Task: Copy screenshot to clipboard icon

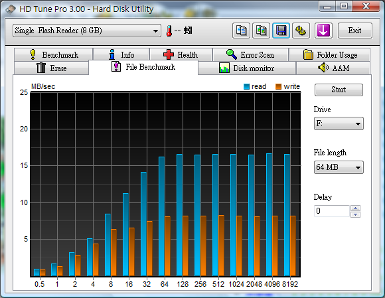Action: click(x=261, y=31)
